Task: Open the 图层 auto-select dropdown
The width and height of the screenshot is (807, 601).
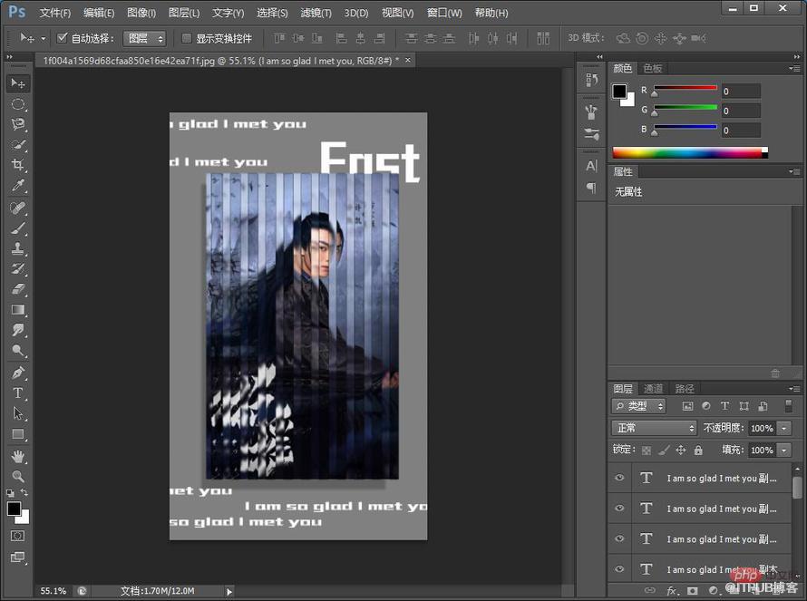Action: (144, 38)
